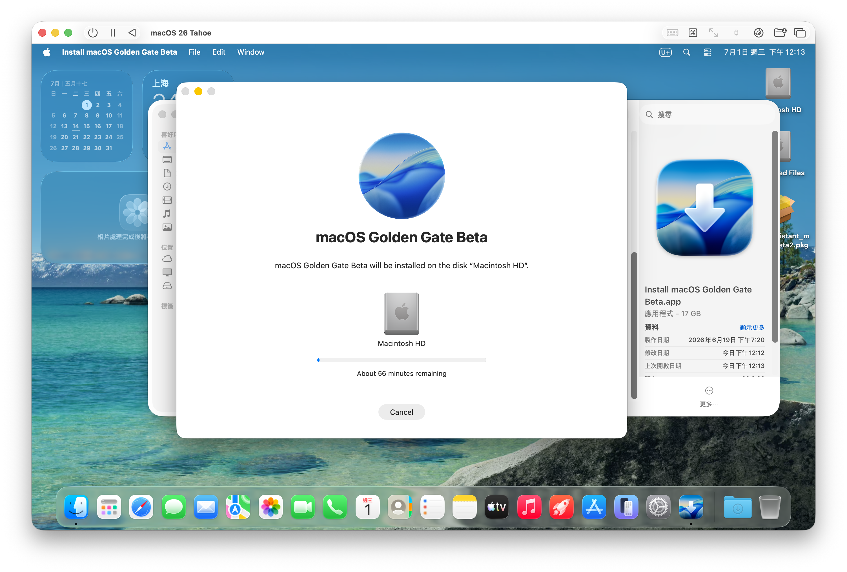Open Finder from the Dock
Viewport: 847px width, 572px height.
tap(76, 507)
